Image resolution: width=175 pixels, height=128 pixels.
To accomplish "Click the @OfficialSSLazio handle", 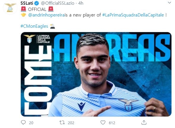I will pyautogui.click(x=58, y=3).
